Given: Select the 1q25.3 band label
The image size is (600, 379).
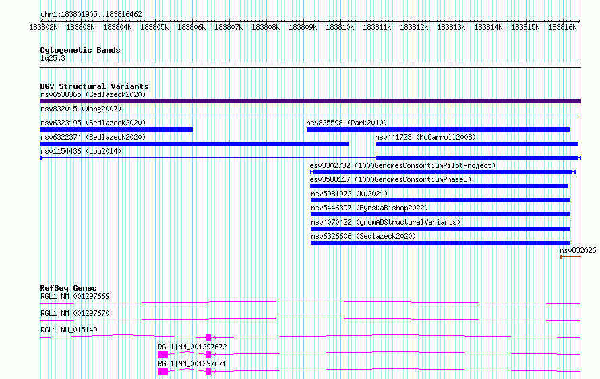Looking at the screenshot, I should (x=53, y=58).
